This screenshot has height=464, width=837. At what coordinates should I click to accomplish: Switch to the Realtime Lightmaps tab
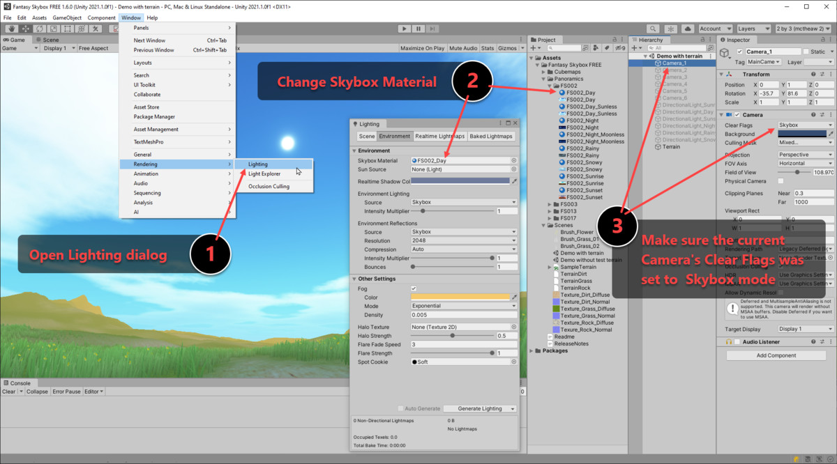click(x=439, y=136)
